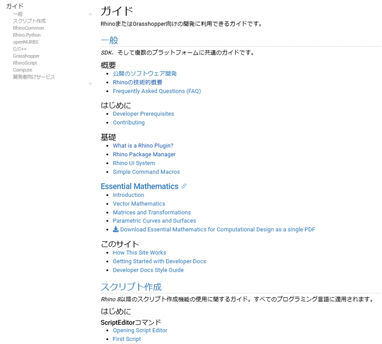The image size is (382, 344).
Task: Open the スクリプト作成 section heading link
Action: (131, 287)
